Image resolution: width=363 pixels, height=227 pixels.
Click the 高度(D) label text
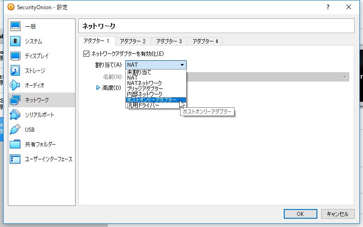point(111,87)
